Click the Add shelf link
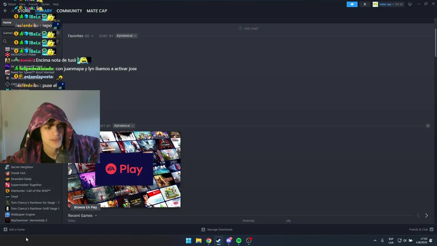437x246 pixels. [251, 28]
